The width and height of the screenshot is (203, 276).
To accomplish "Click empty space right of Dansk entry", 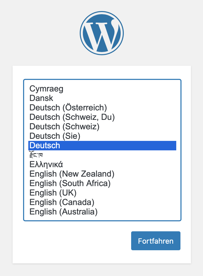I will click(x=114, y=98).
